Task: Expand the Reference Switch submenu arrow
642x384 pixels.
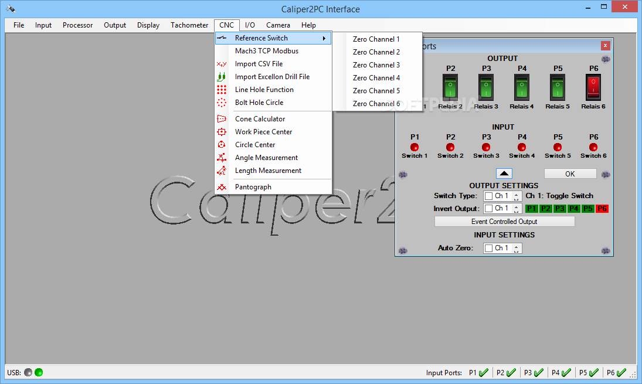Action: coord(324,38)
